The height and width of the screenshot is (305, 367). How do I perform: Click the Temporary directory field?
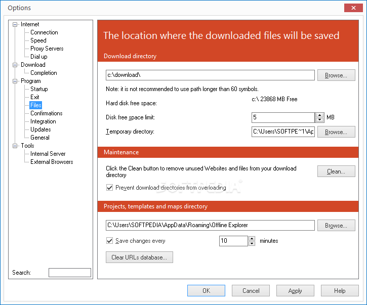click(x=283, y=132)
